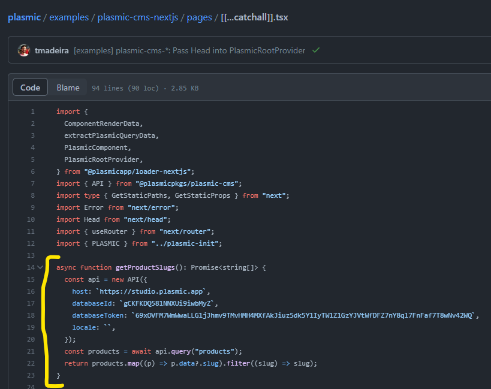Click the green commit status check mark
This screenshot has width=491, height=389.
coord(316,50)
